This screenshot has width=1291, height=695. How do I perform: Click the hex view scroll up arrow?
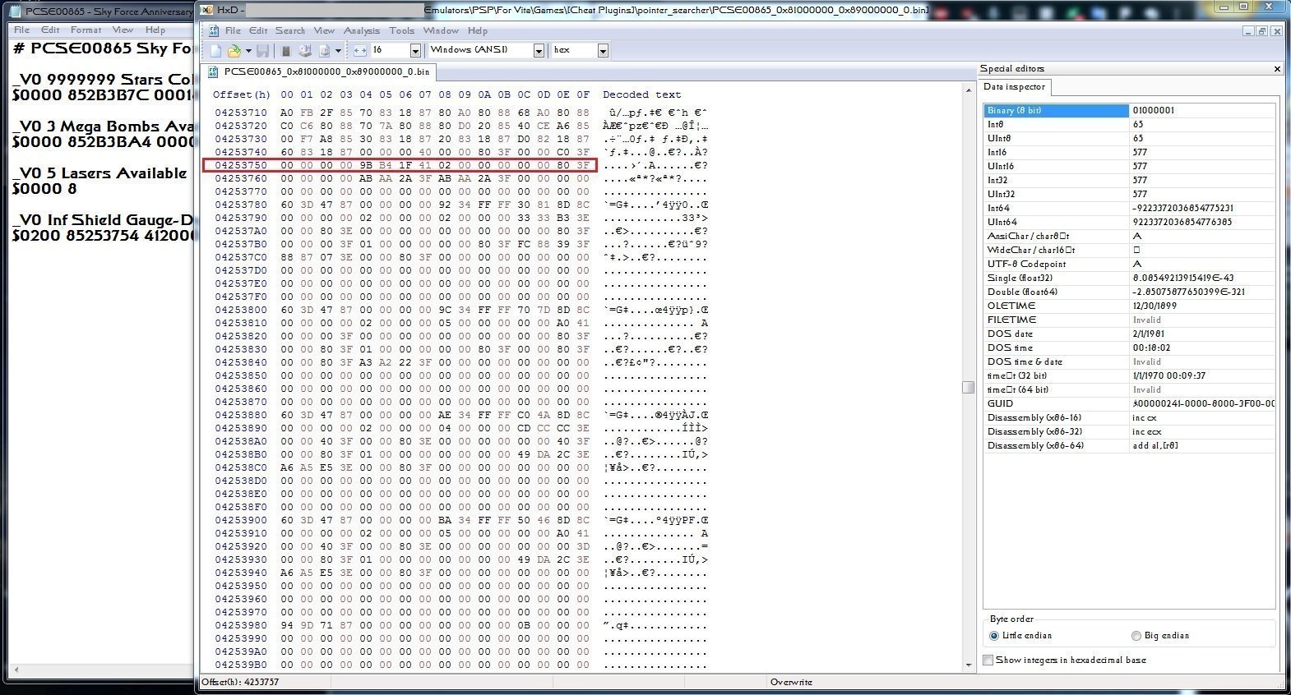click(x=968, y=90)
